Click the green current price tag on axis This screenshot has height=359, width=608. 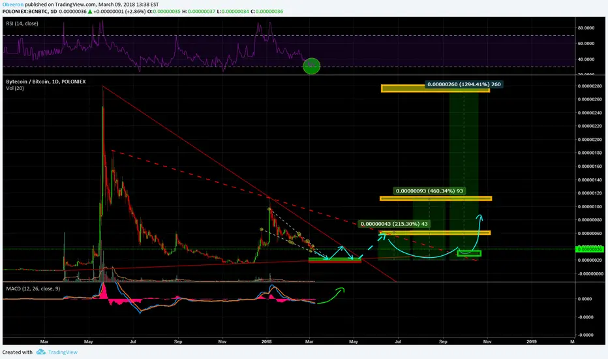click(589, 249)
